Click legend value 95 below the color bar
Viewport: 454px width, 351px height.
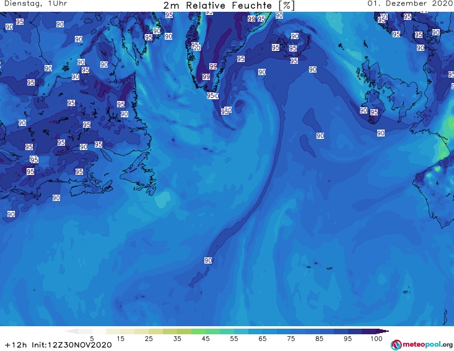pyautogui.click(x=347, y=339)
